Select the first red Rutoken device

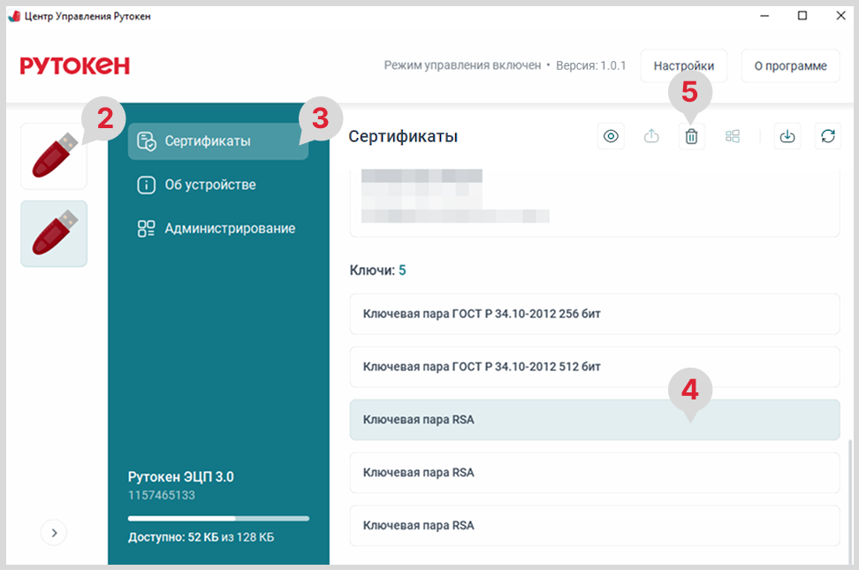pyautogui.click(x=54, y=156)
